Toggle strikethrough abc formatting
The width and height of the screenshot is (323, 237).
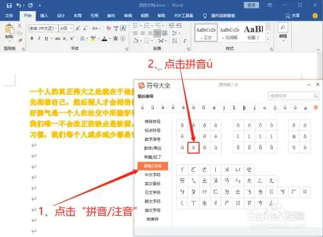pos(57,39)
